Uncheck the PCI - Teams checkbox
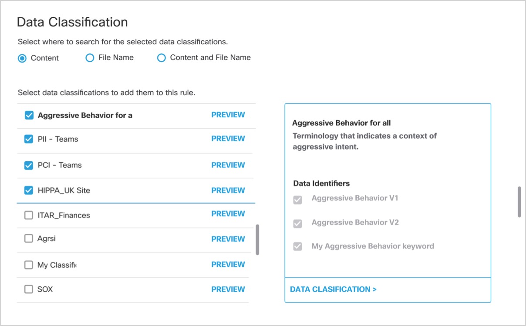This screenshot has height=326, width=526. [x=29, y=165]
